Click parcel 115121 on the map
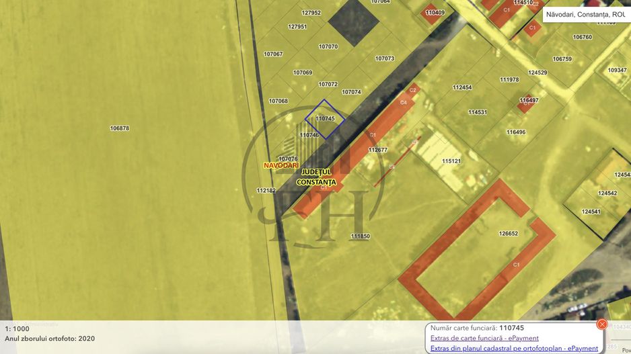The width and height of the screenshot is (631, 354). (x=451, y=161)
